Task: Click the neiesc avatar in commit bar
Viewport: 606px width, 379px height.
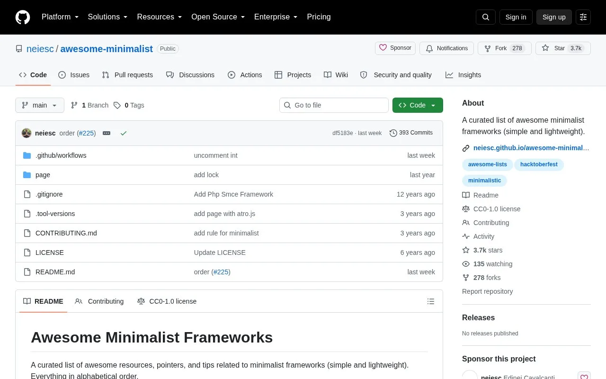Action: click(x=27, y=133)
